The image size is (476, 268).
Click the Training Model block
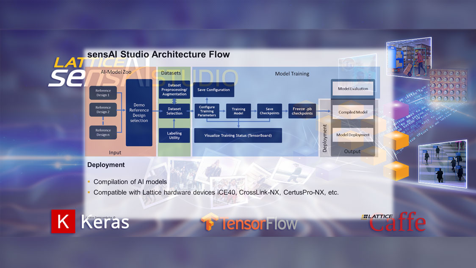click(x=238, y=111)
